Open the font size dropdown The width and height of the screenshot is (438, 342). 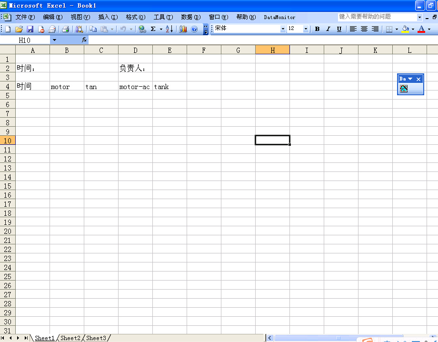tap(306, 29)
